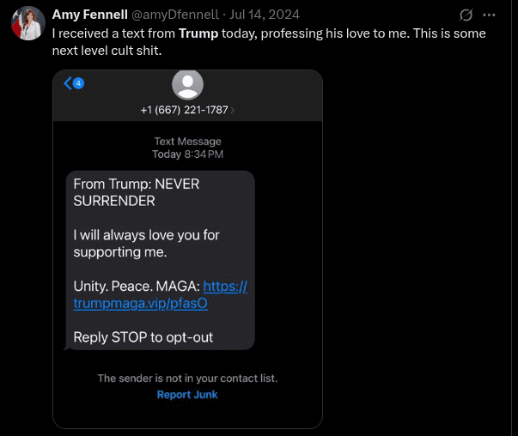This screenshot has height=436, width=518.
Task: Click the gray contact silhouette icon
Action: pyautogui.click(x=187, y=84)
